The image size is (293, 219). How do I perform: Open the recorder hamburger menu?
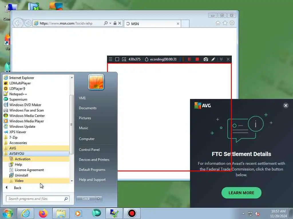click(x=110, y=59)
